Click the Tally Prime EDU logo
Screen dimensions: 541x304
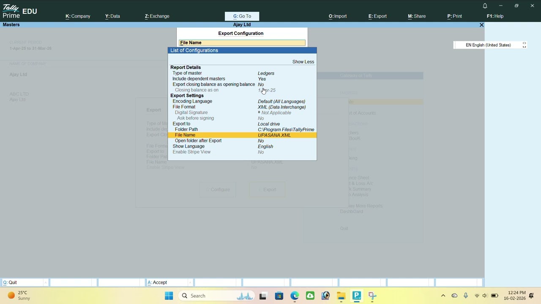coord(20,11)
